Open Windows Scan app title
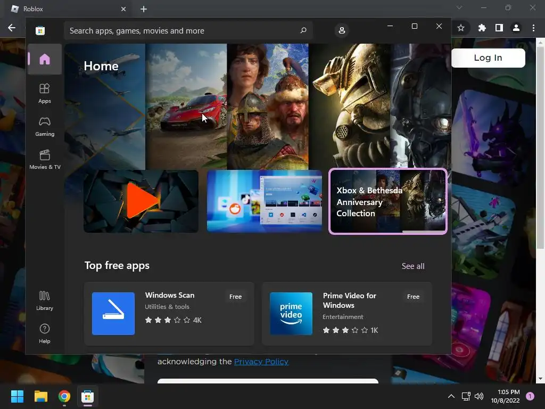 click(x=170, y=295)
